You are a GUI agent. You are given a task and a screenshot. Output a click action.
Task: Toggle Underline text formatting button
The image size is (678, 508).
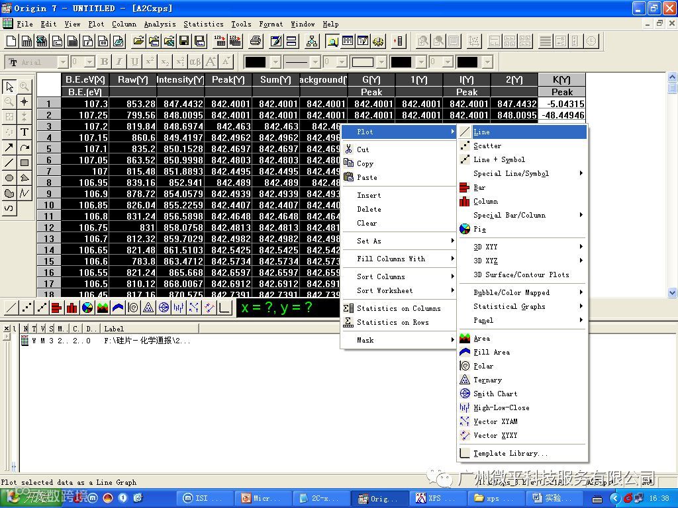pos(134,62)
